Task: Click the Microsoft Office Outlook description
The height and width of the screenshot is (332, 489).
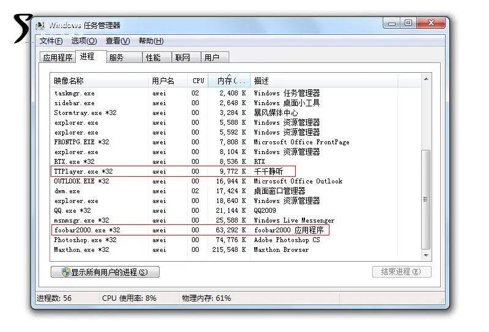Action: click(298, 181)
